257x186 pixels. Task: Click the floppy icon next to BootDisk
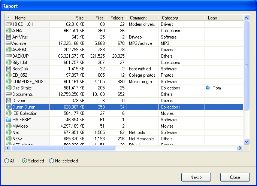coord(9,69)
